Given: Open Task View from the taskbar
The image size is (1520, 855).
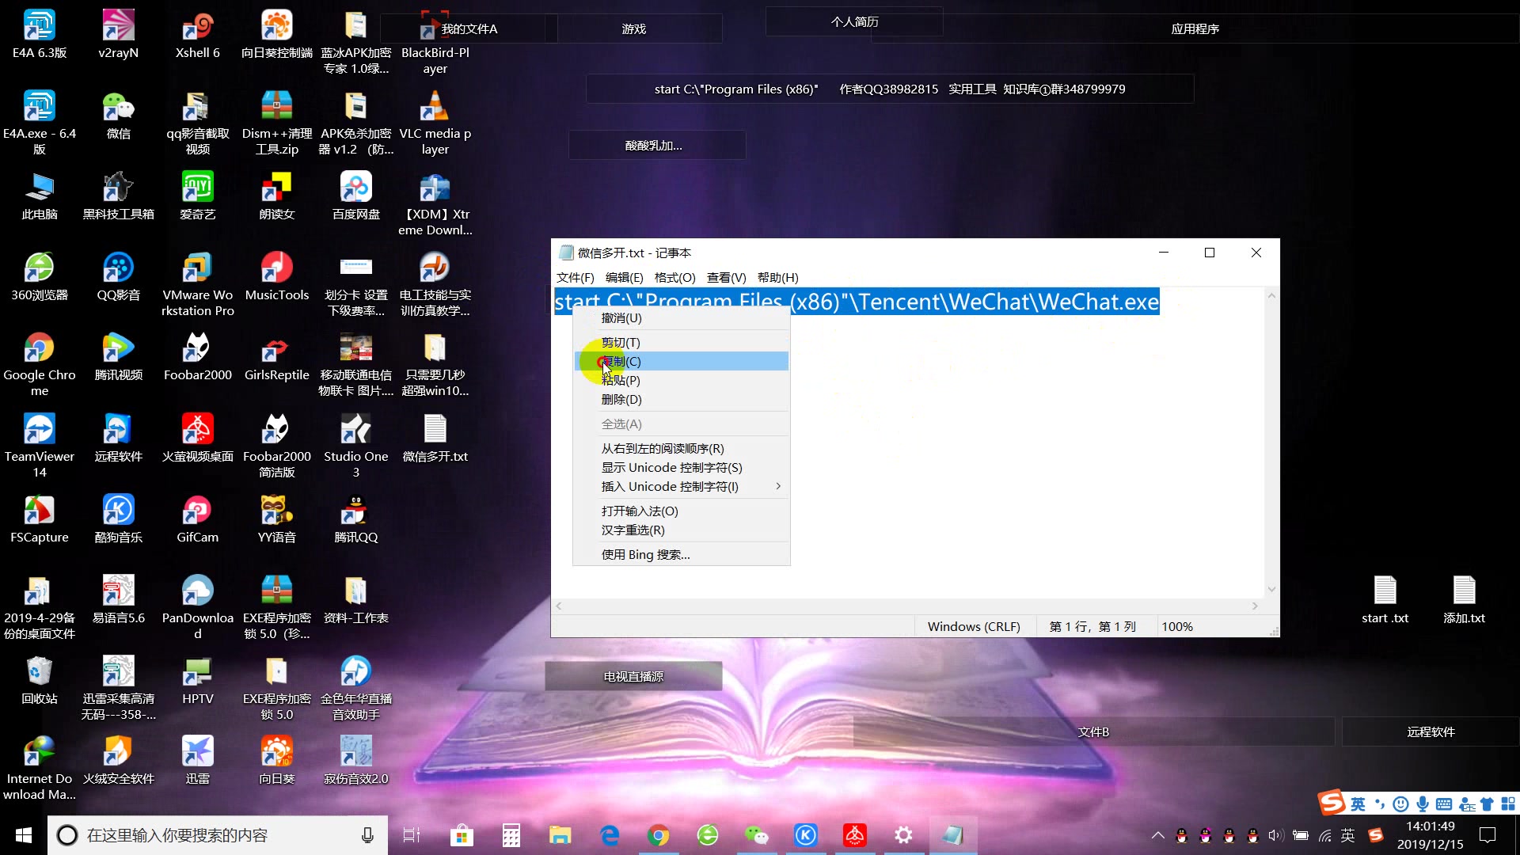Looking at the screenshot, I should [412, 835].
